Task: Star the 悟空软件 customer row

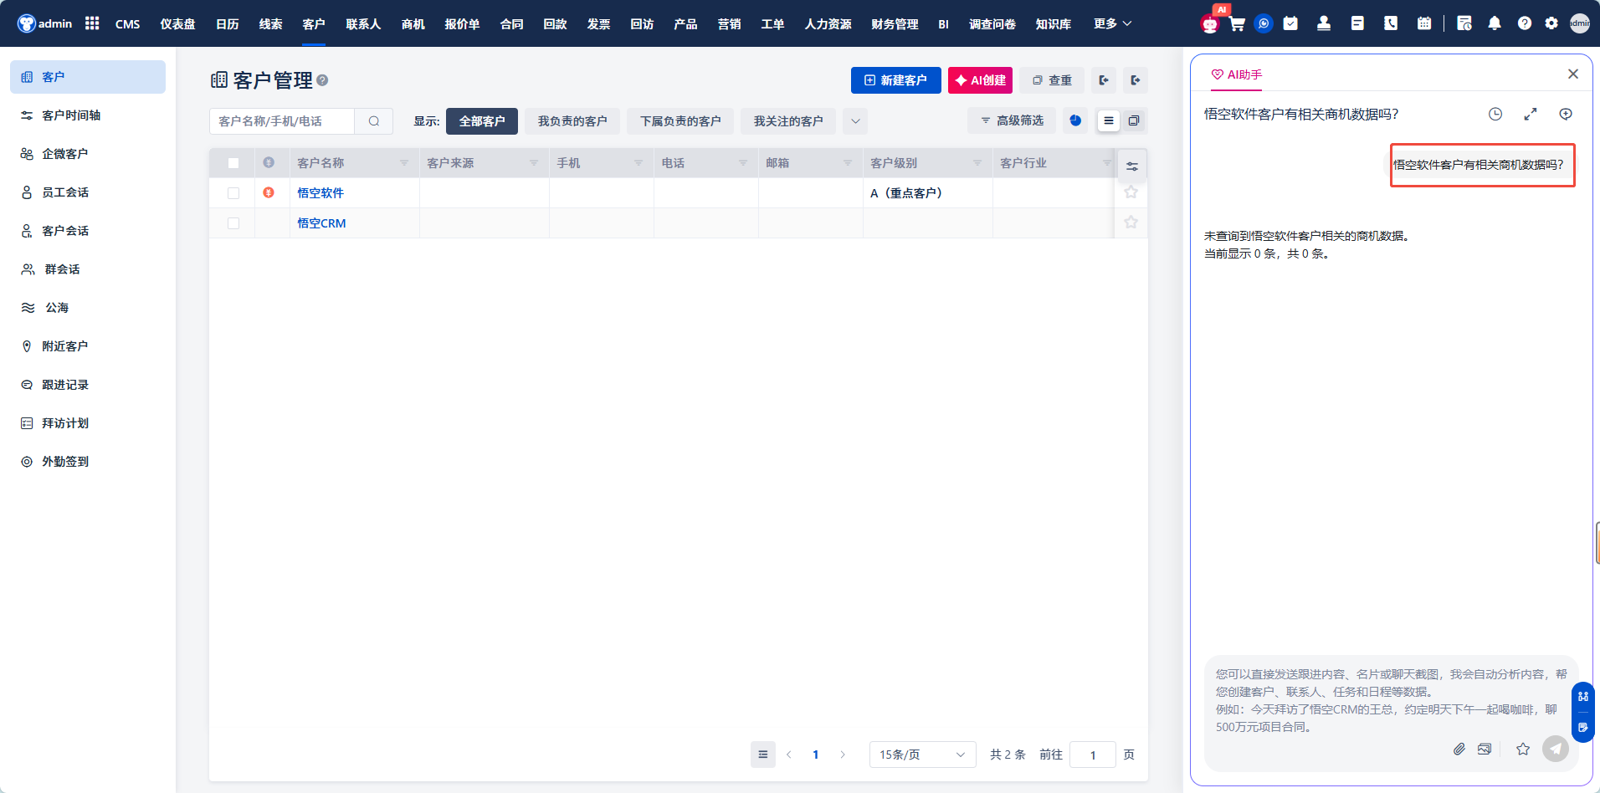Action: click(1131, 192)
